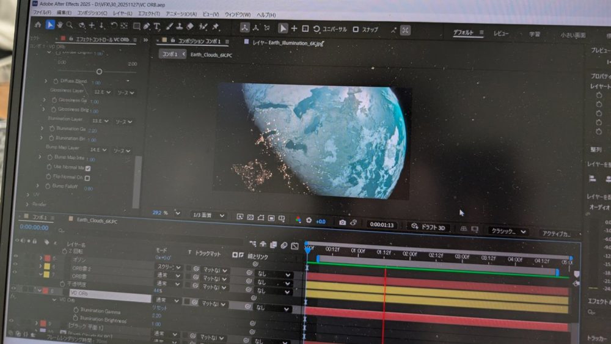Enable the スナップ (Snap) checkbox
This screenshot has width=611, height=344.
[x=356, y=29]
